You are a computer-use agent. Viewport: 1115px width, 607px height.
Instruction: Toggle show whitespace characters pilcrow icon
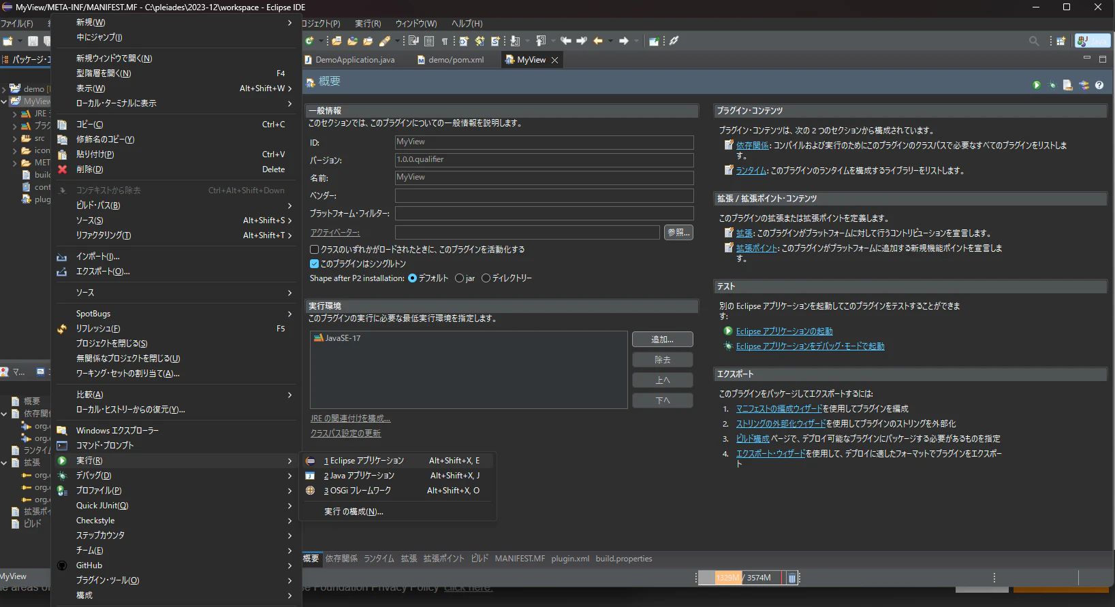(445, 41)
